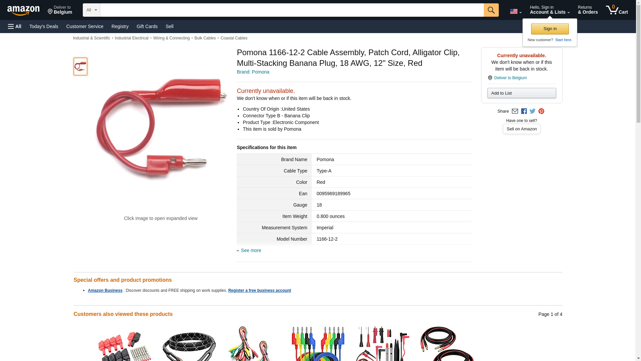Image resolution: width=641 pixels, height=361 pixels.
Task: Click the Brand: Pomona link
Action: (x=253, y=72)
